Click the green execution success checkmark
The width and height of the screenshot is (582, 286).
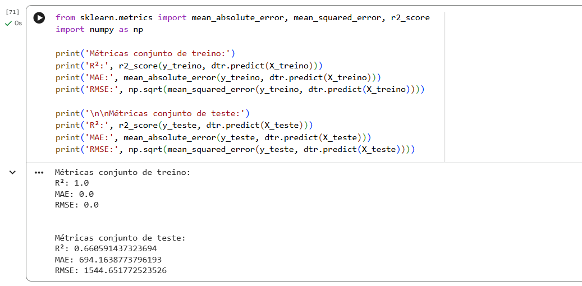(x=8, y=24)
